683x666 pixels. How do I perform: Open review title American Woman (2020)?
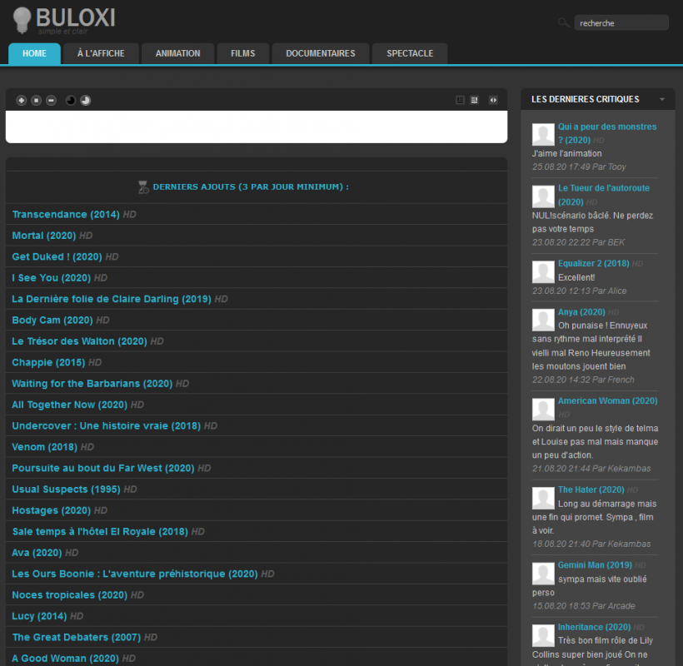[x=608, y=401]
